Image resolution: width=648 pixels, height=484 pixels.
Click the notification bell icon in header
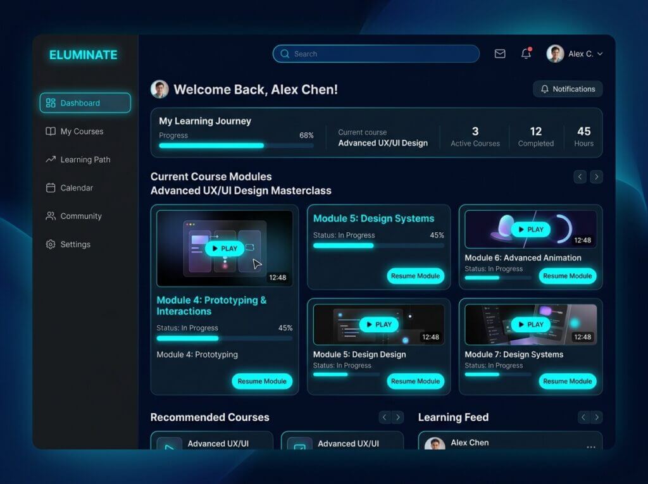(526, 53)
